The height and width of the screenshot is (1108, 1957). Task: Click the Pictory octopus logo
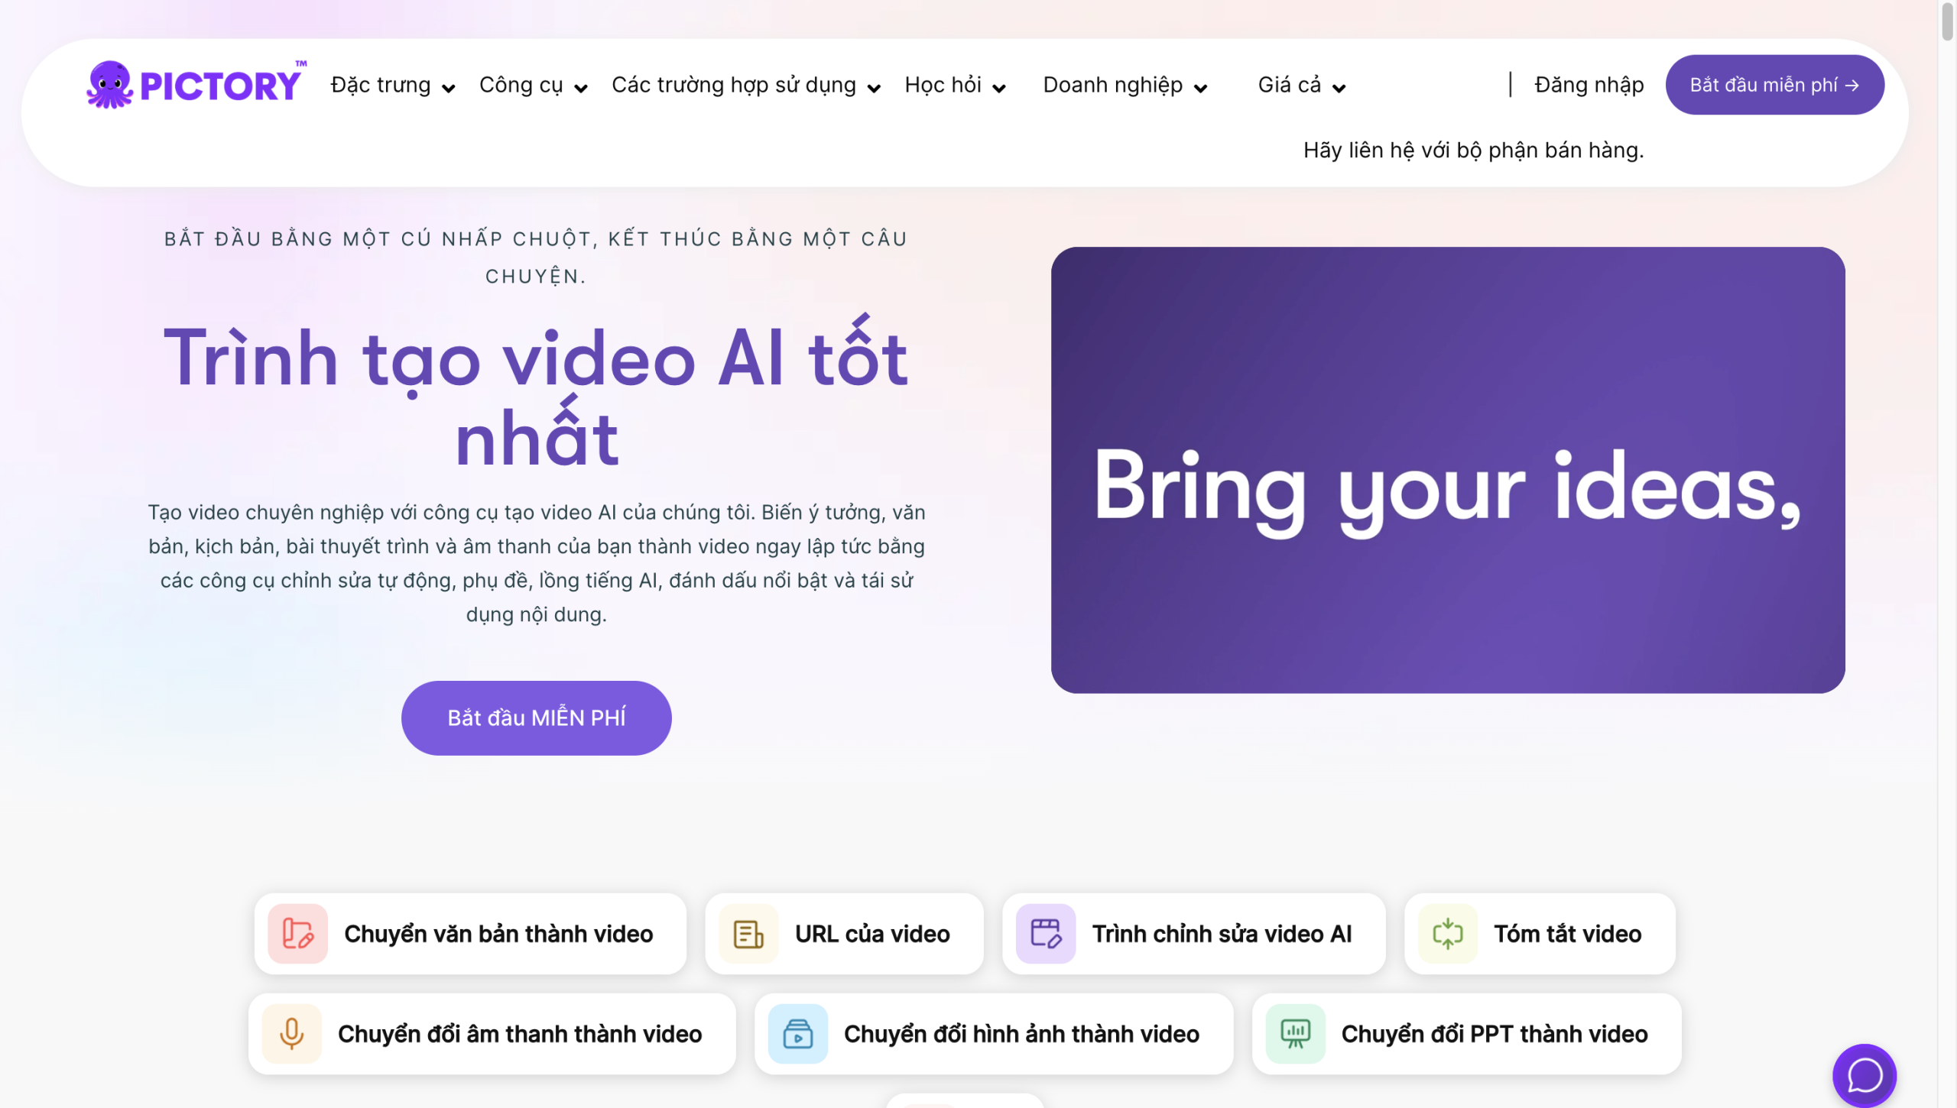[x=112, y=84]
